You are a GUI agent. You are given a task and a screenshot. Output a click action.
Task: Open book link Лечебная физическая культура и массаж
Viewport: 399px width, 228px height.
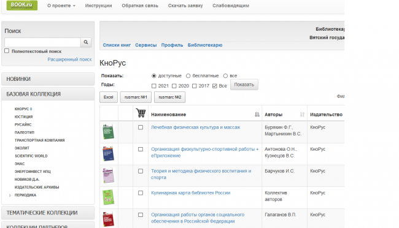click(195, 127)
